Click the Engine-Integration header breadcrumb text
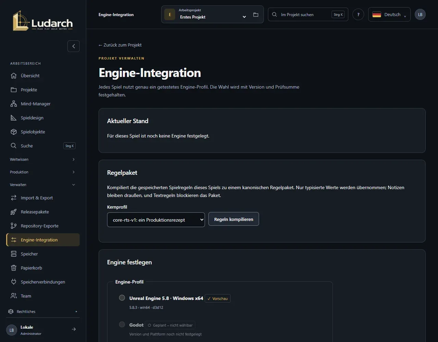This screenshot has height=342, width=438. click(116, 15)
